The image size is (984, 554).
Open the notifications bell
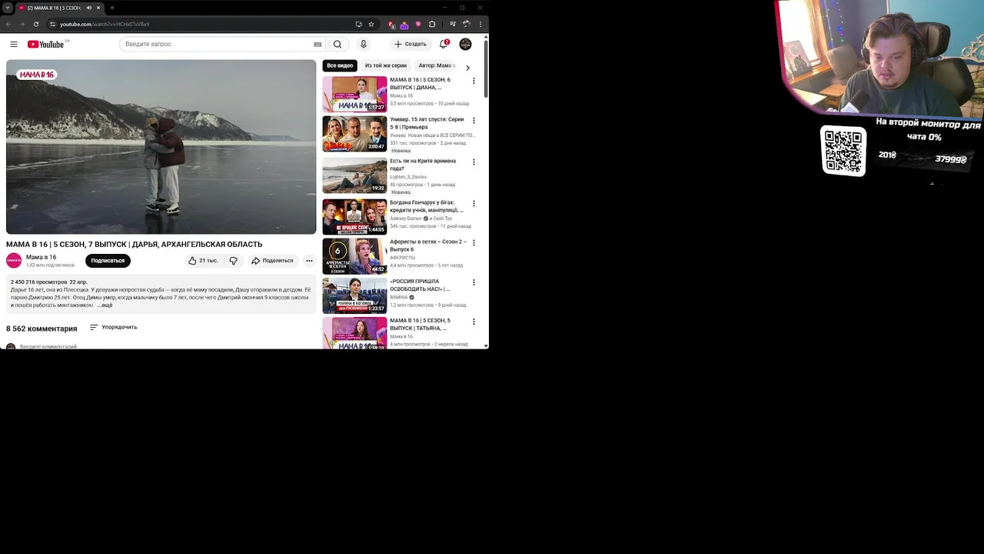click(x=444, y=44)
